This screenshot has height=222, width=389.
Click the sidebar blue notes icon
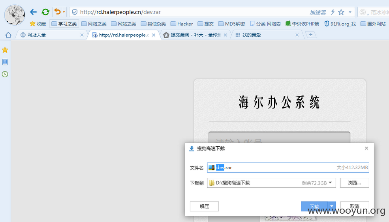pyautogui.click(x=5, y=62)
